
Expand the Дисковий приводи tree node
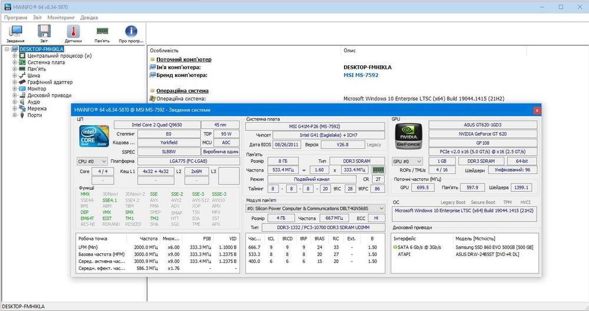[15, 95]
